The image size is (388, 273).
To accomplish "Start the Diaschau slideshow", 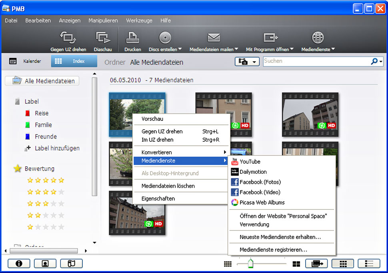I will (x=103, y=38).
